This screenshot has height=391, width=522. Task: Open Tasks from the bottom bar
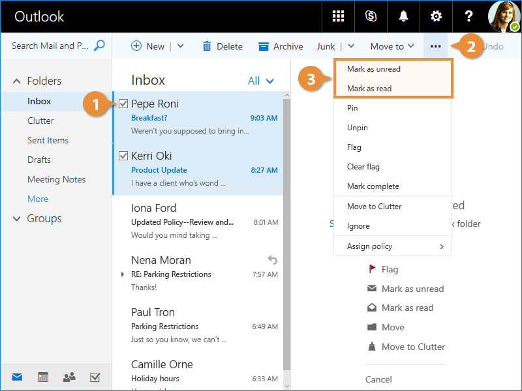[x=95, y=377]
